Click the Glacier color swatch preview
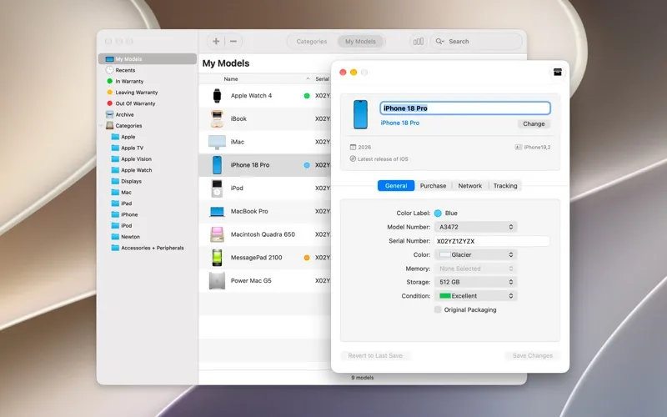Image resolution: width=667 pixels, height=417 pixels. click(x=445, y=254)
